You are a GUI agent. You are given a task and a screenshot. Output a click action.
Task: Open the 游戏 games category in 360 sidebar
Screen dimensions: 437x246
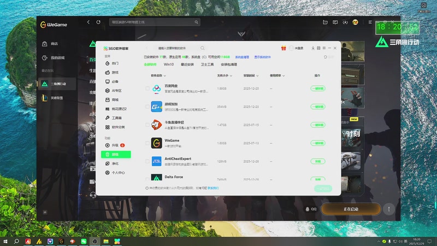[x=112, y=73]
